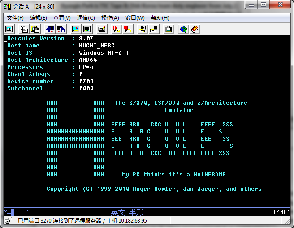Click the Print Screen toolbar icon
The width and height of the screenshot is (294, 228).
[9, 29]
